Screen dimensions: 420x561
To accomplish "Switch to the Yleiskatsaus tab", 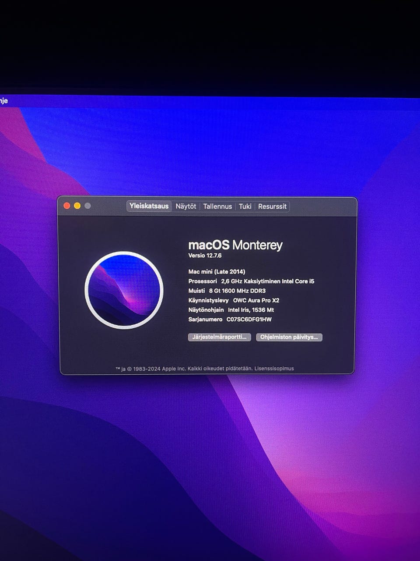I will pos(149,206).
